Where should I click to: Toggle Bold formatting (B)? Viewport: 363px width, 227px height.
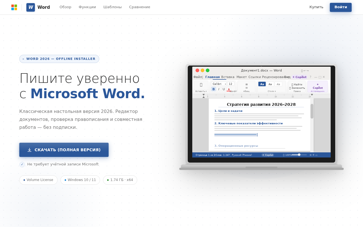(214, 89)
